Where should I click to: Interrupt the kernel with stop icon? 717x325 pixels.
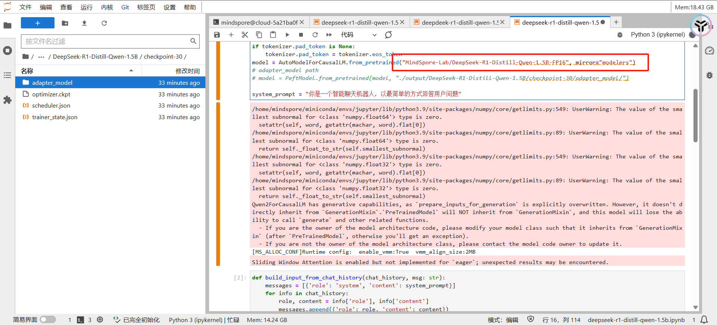(301, 35)
